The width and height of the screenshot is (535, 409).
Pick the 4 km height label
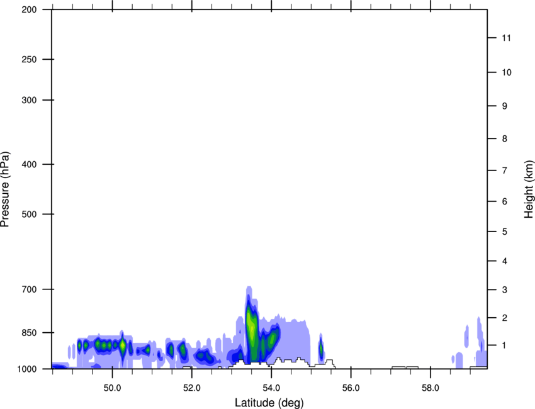tap(505, 261)
